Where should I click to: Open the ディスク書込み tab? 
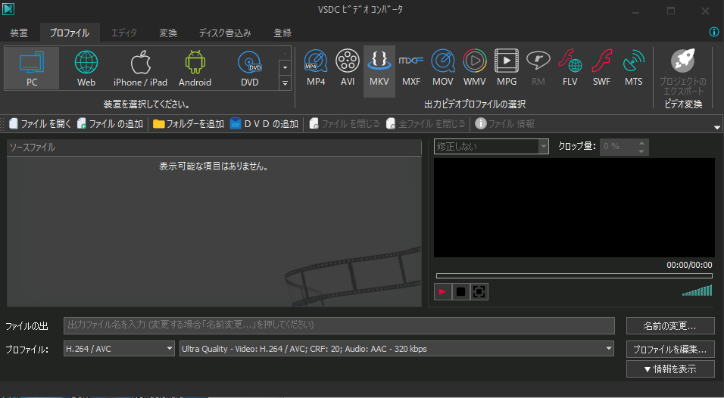coord(225,33)
